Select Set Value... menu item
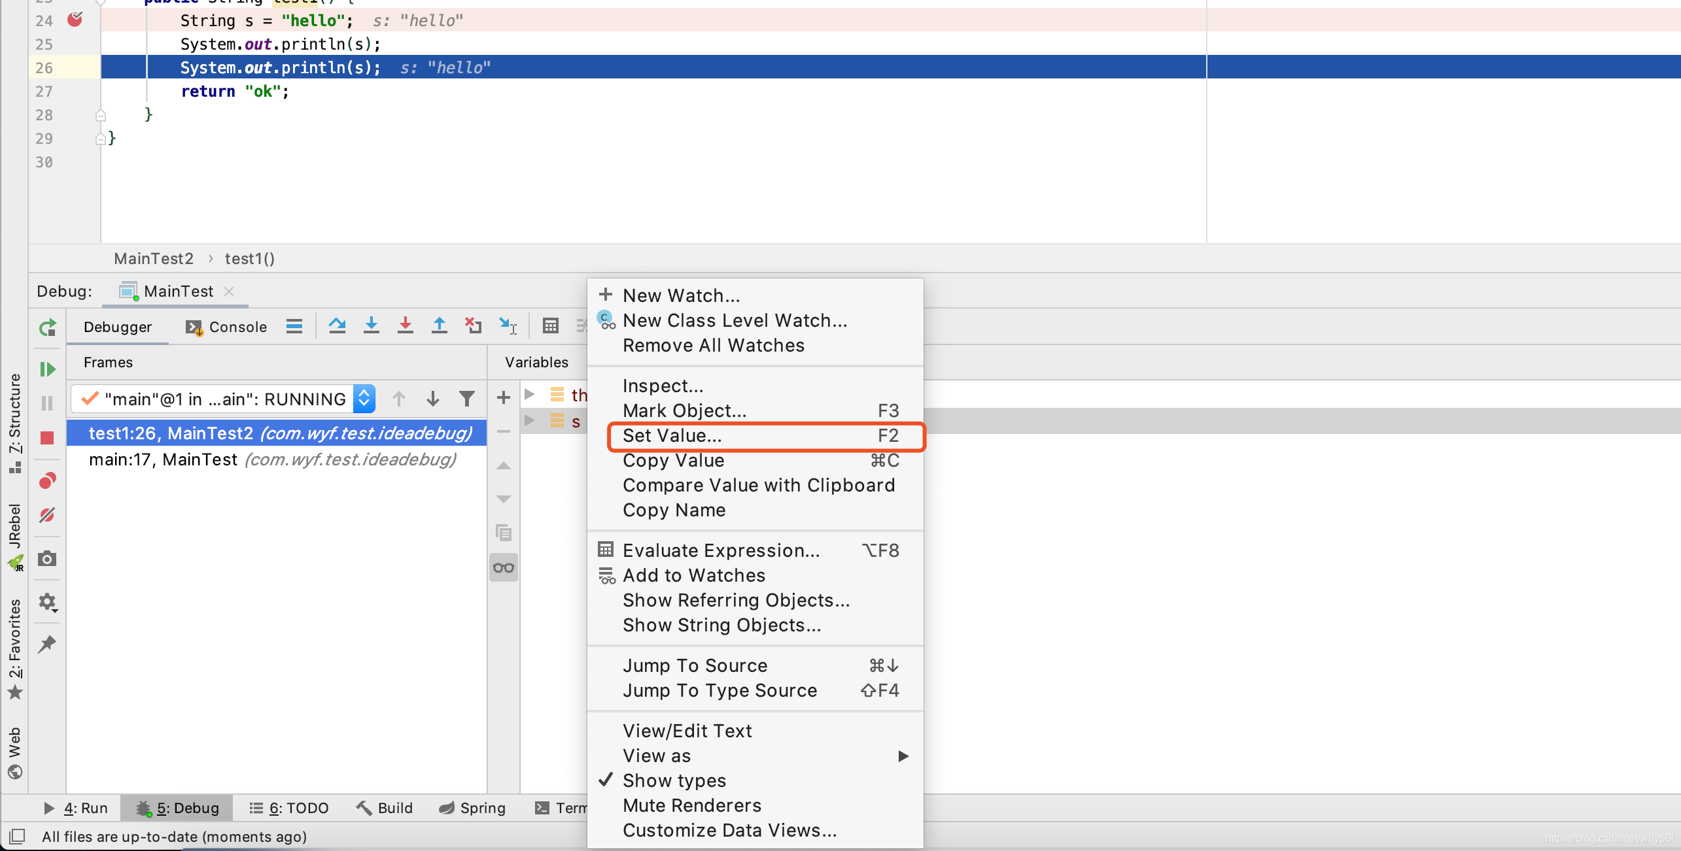Screen dimensions: 1681x851 coord(672,435)
